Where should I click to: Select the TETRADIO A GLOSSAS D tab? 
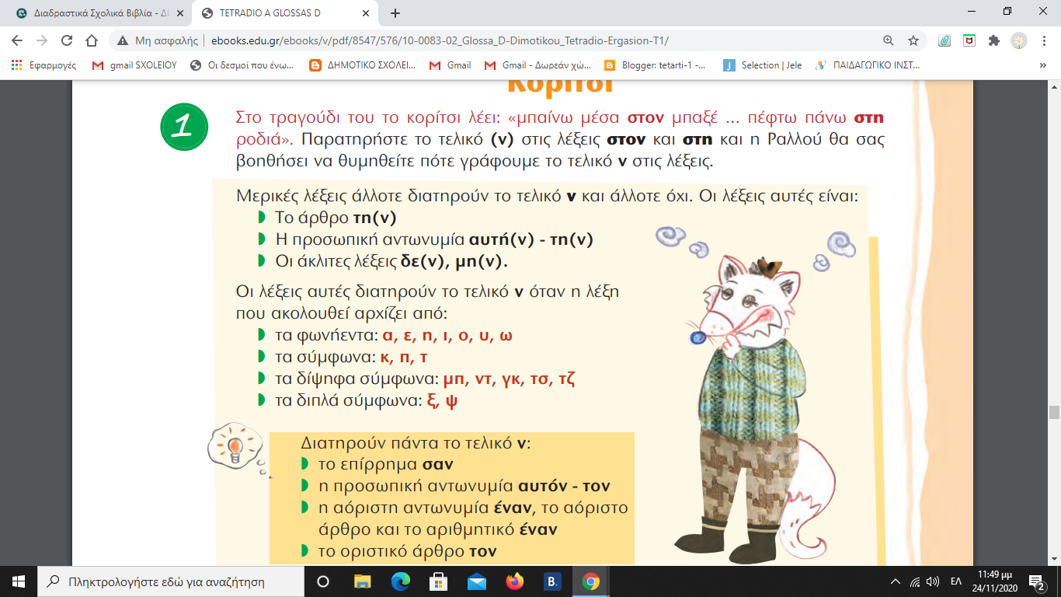(x=286, y=13)
